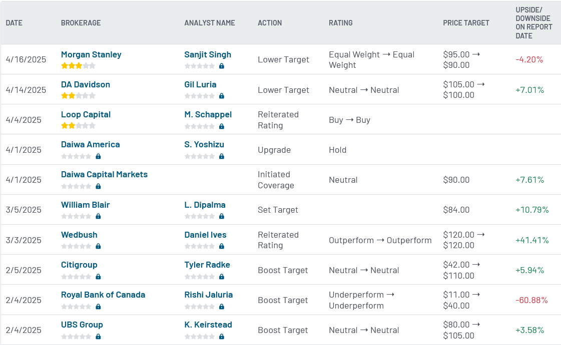
Task: Click the ANALYST NAME column header
Action: point(210,23)
